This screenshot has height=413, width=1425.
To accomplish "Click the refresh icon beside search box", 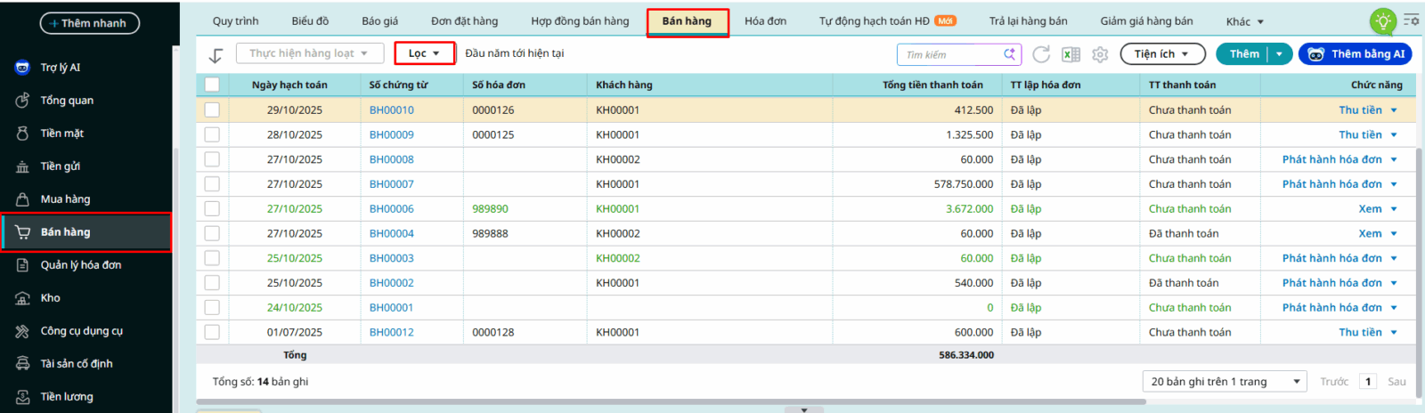I will click(x=1040, y=54).
